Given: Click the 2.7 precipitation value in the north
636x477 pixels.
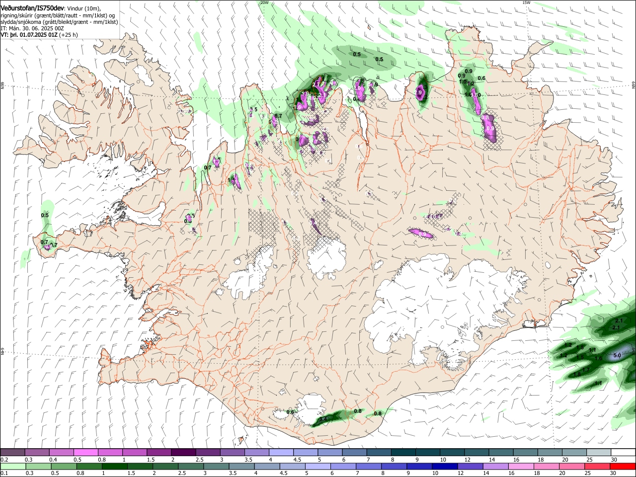Looking at the screenshot, I should click(316, 85).
